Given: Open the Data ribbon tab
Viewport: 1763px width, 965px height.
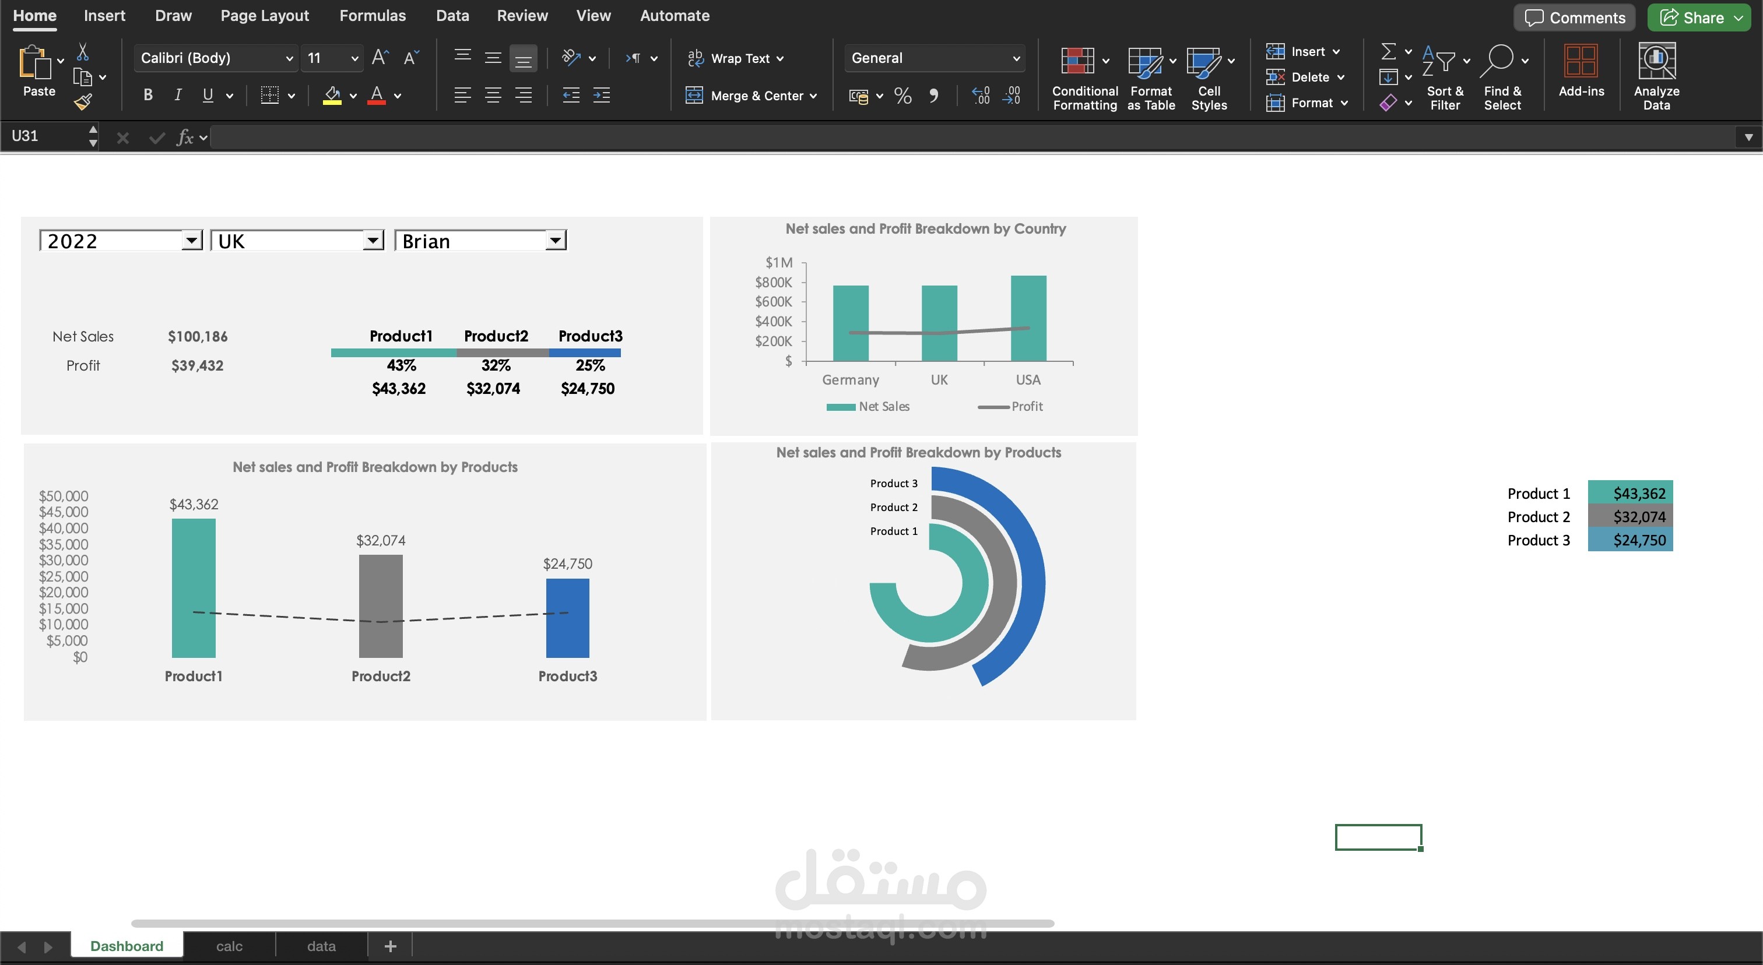Looking at the screenshot, I should click(x=452, y=16).
